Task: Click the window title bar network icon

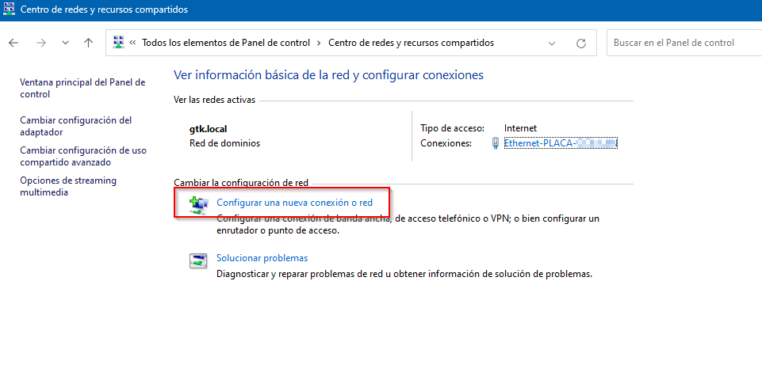Action: point(9,9)
